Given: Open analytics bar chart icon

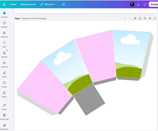Looking at the screenshot, I should (138, 4).
